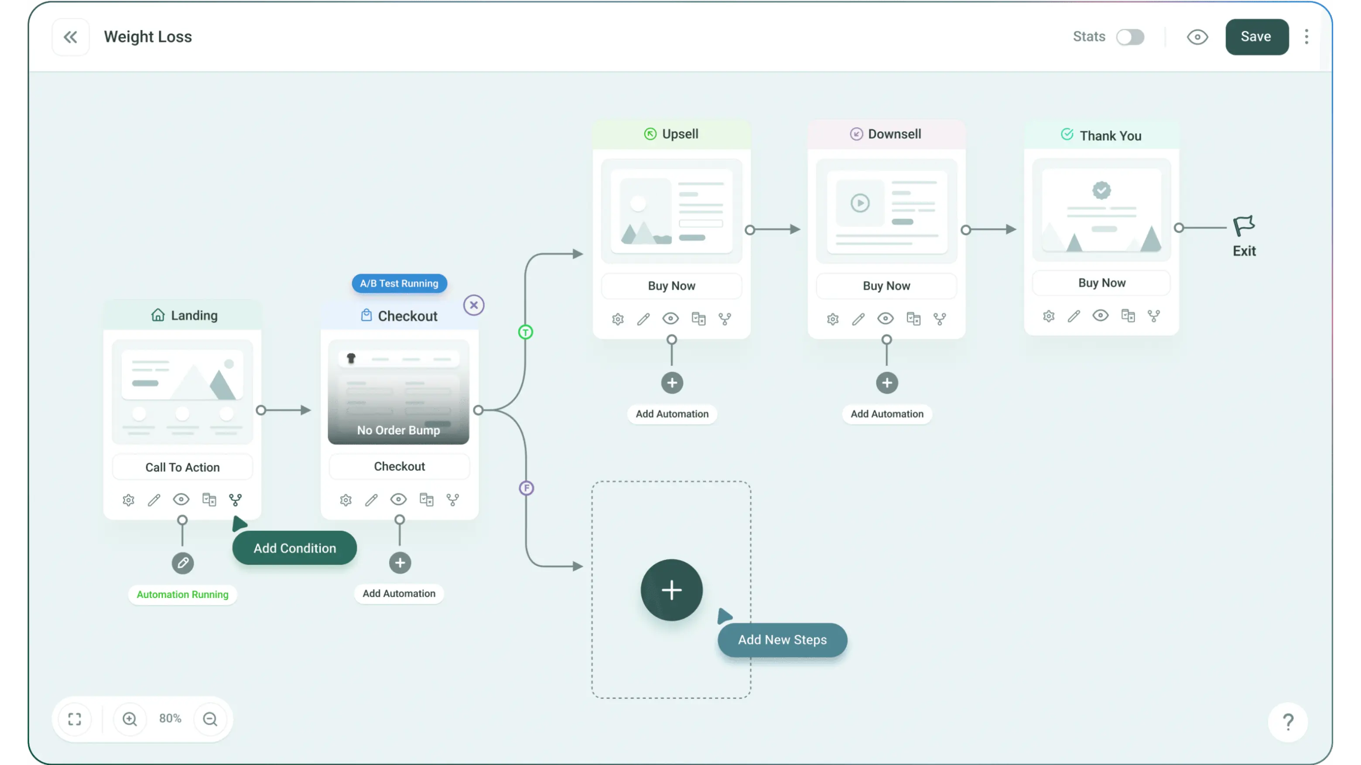Open the three-dot more options menu
The image size is (1361, 765).
(x=1306, y=37)
